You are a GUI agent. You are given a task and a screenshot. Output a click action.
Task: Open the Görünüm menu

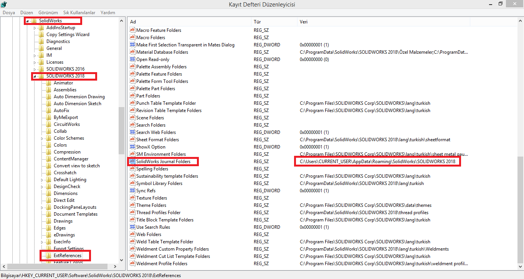(48, 13)
